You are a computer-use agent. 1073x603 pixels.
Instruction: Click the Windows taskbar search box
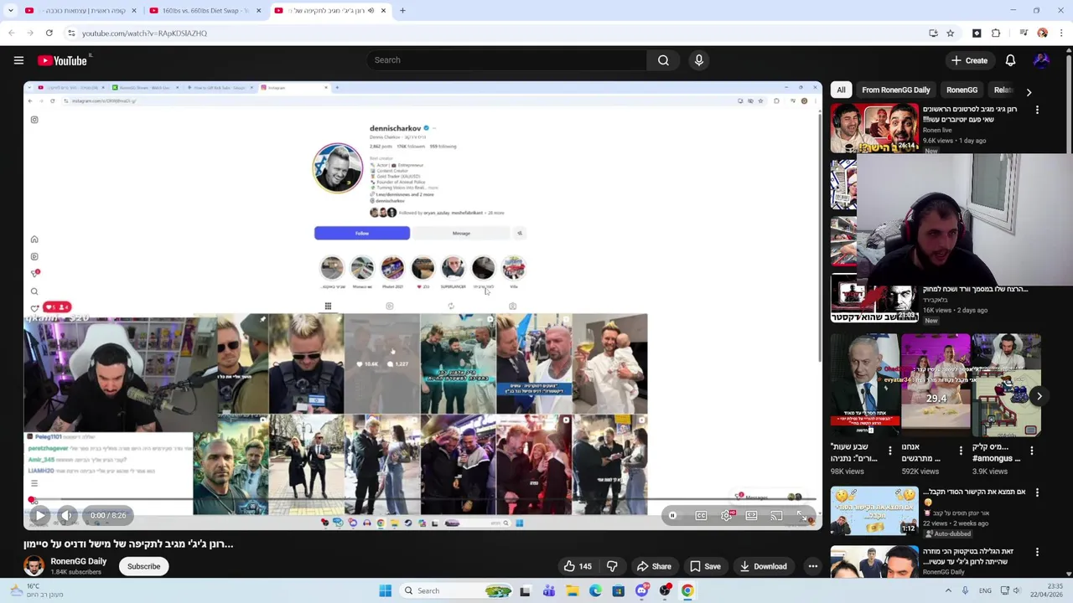[455, 590]
